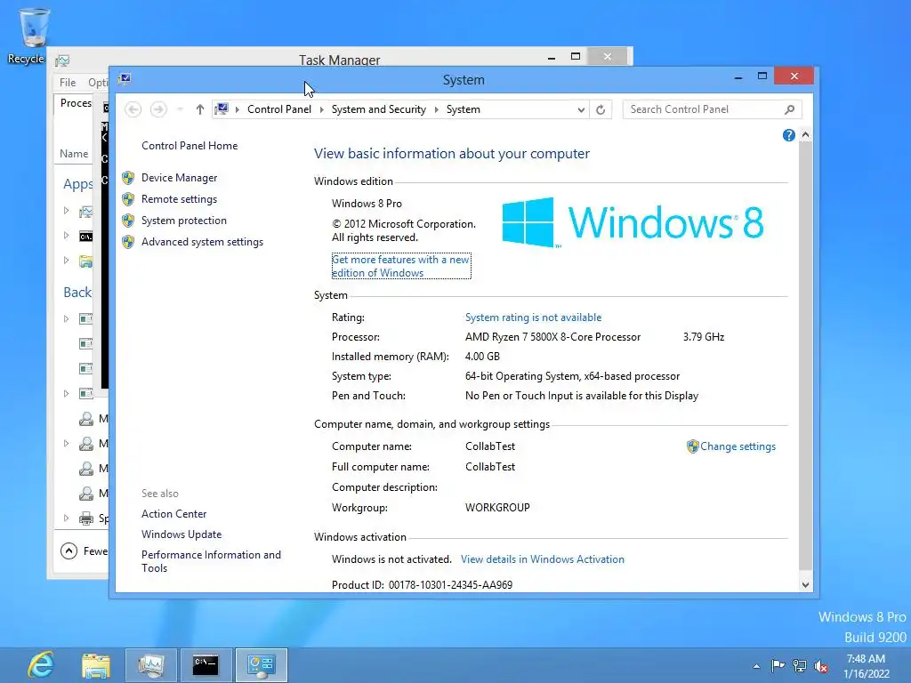This screenshot has height=683, width=911.
Task: Open File Explorer from the taskbar
Action: click(96, 665)
